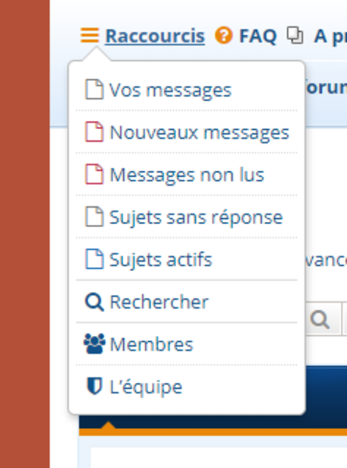Collapse the Raccourcis dropdown menu
The image size is (347, 468).
tap(155, 36)
